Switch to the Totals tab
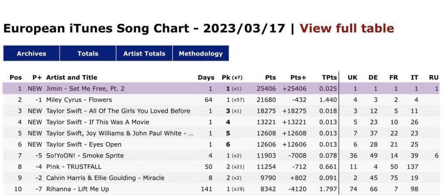447x195 pixels. tap(88, 54)
